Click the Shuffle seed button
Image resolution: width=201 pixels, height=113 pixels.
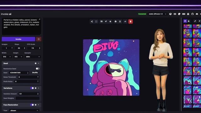tap(35, 73)
